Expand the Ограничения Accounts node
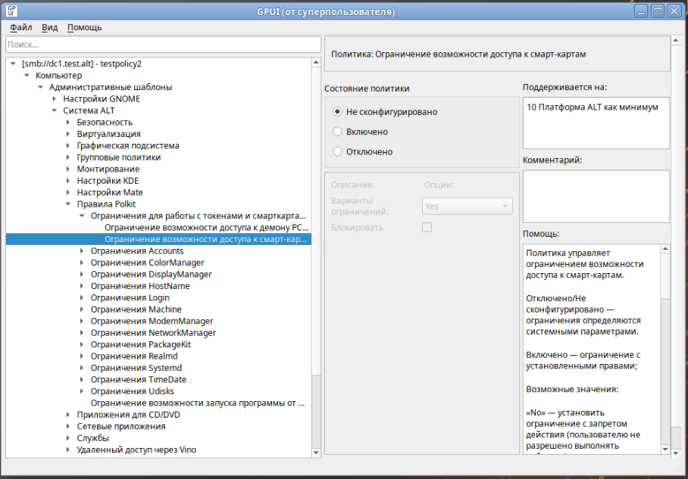The image size is (688, 479). coord(82,250)
